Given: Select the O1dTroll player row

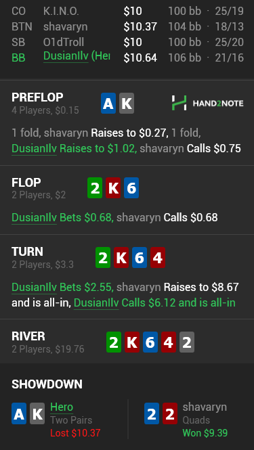Looking at the screenshot, I should 127,42.
